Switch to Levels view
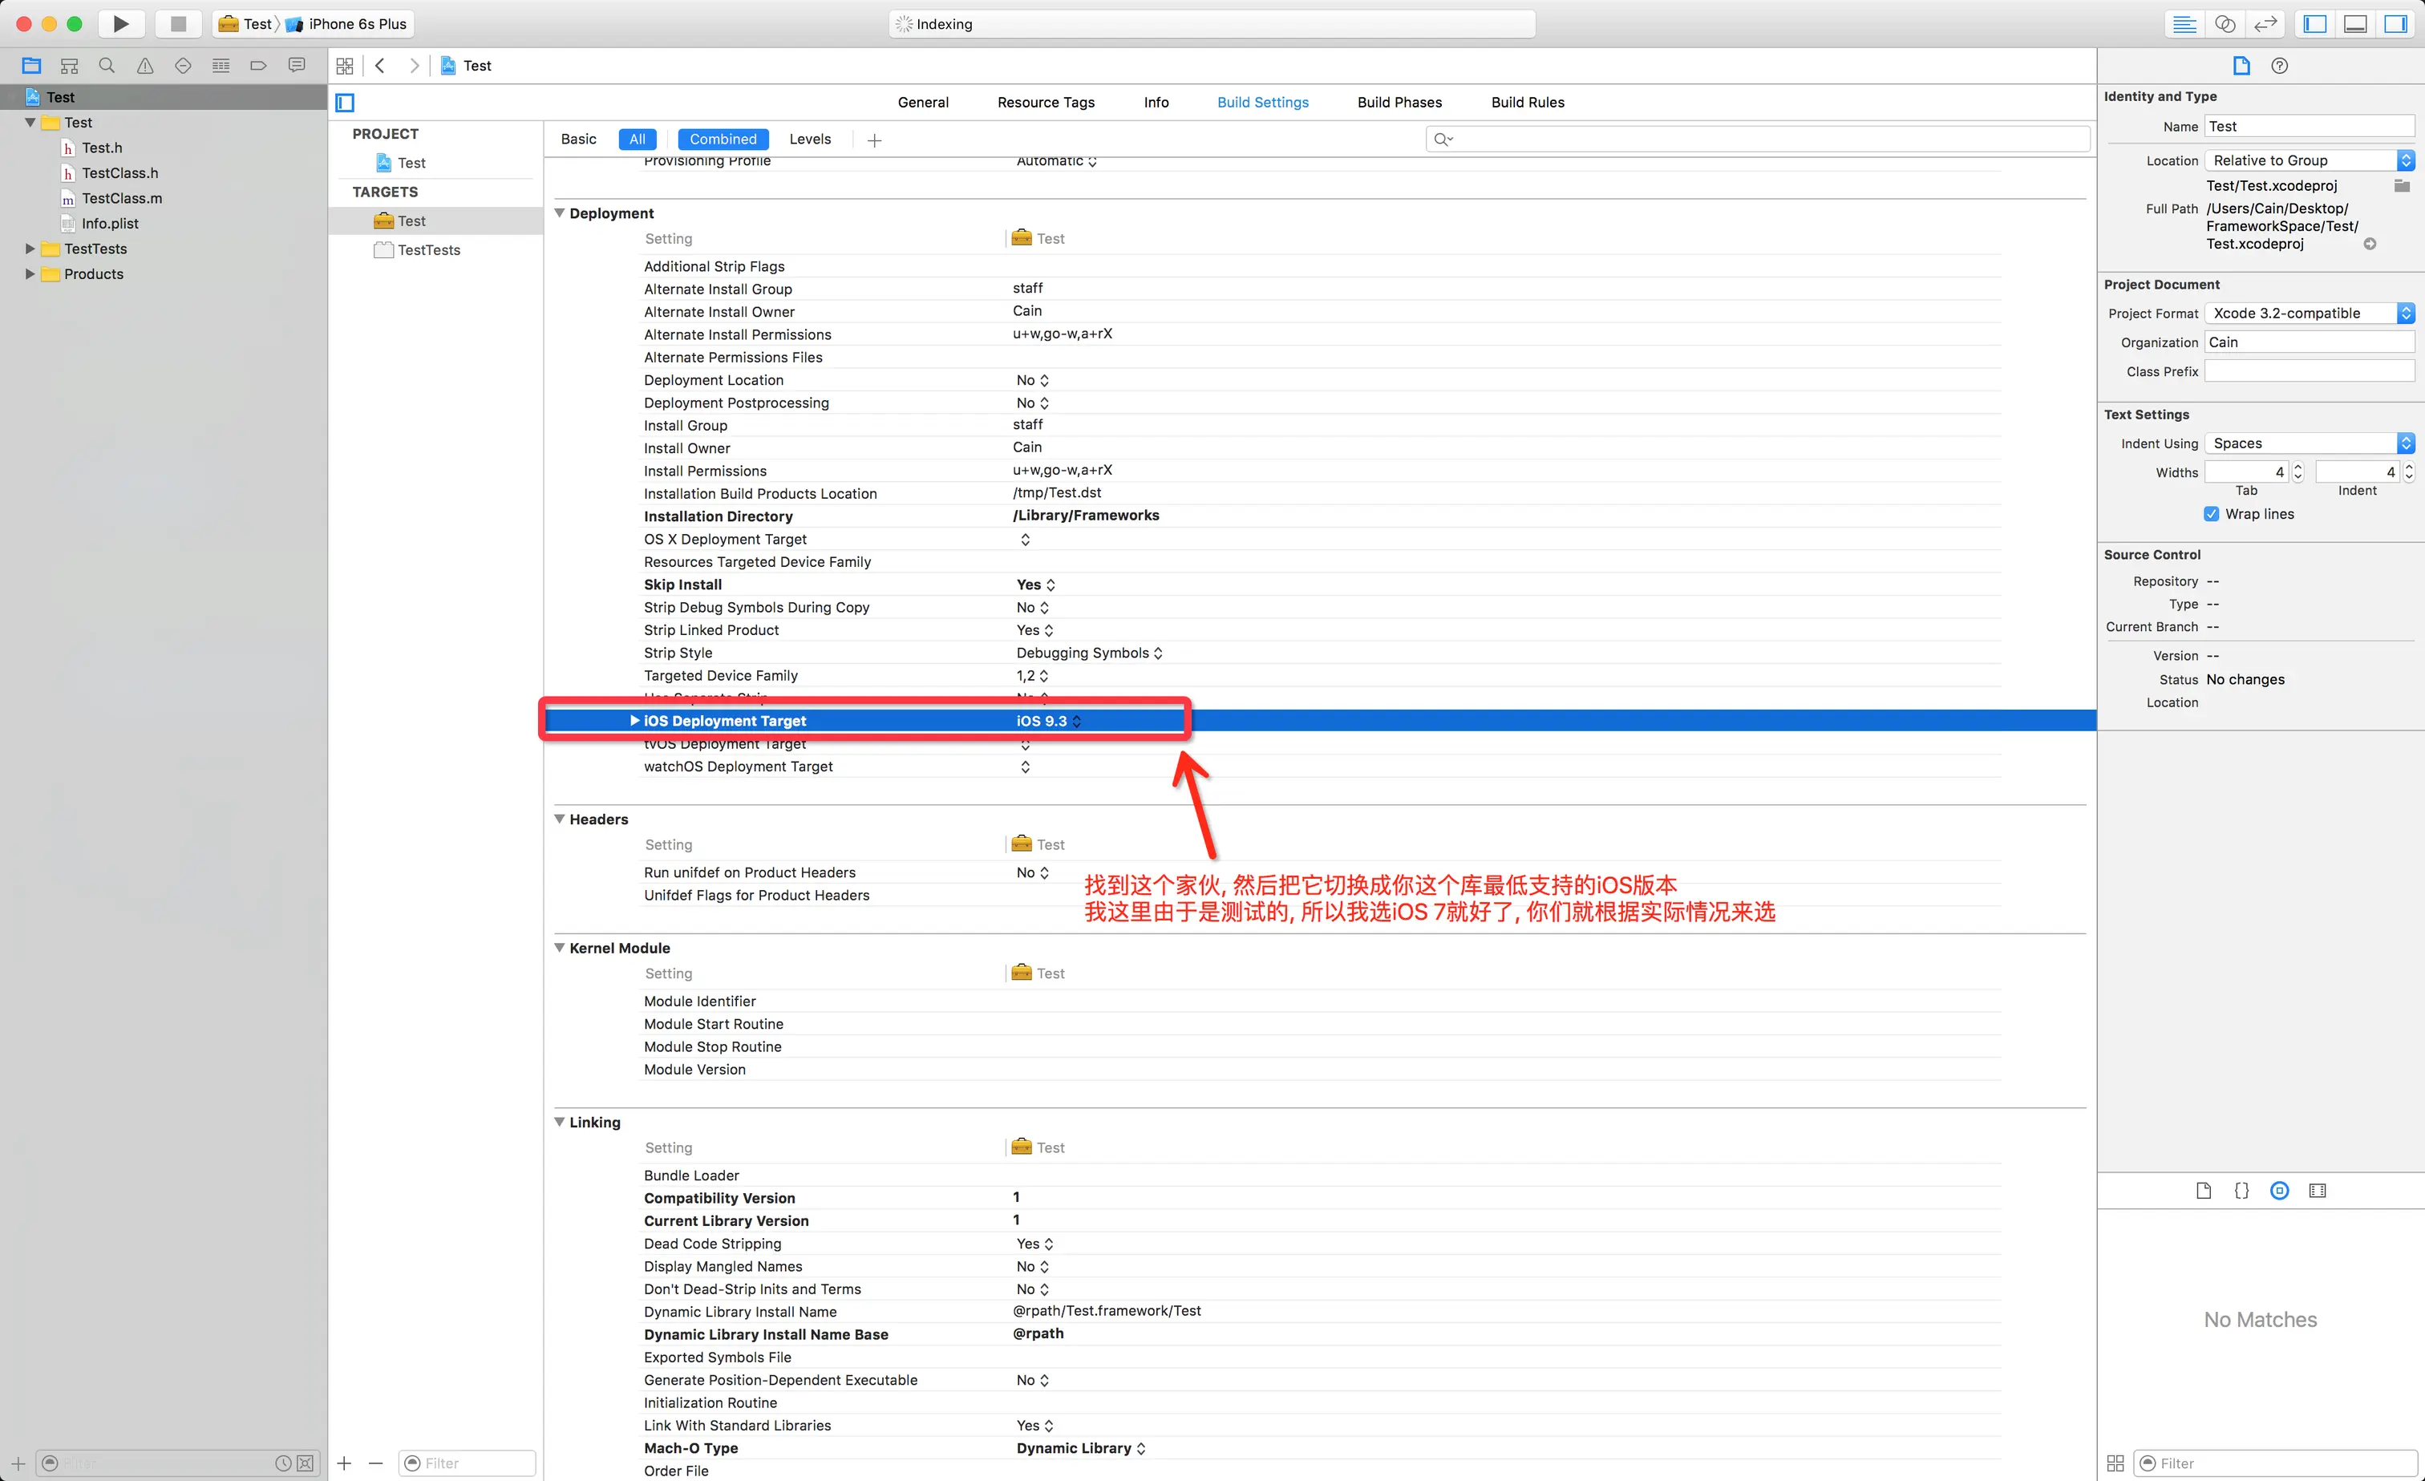 tap(809, 140)
